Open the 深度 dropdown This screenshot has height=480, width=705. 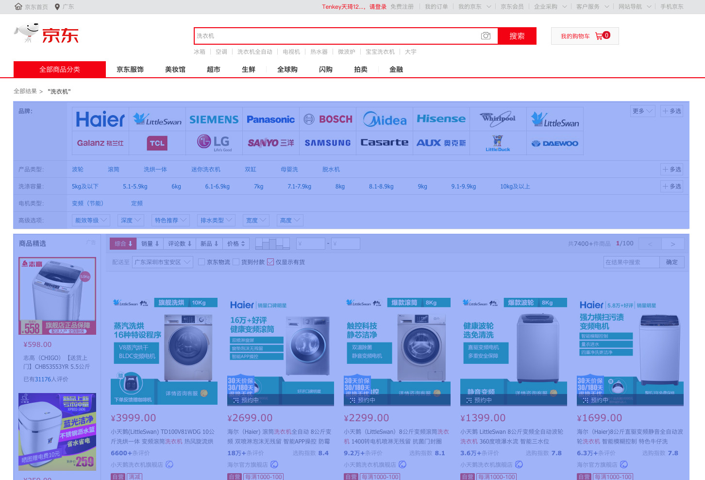click(131, 220)
